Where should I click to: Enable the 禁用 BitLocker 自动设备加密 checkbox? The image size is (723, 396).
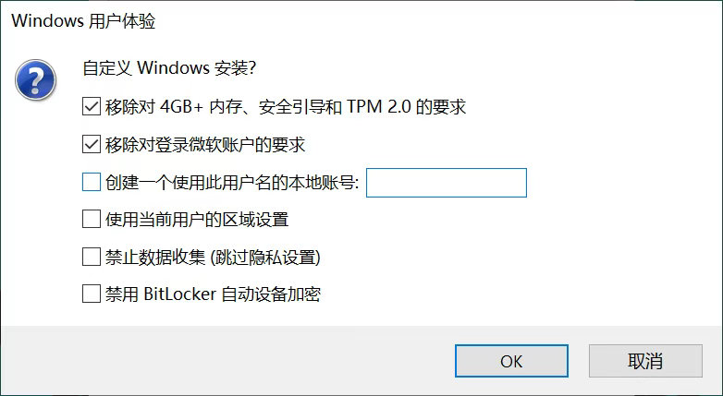[x=91, y=294]
